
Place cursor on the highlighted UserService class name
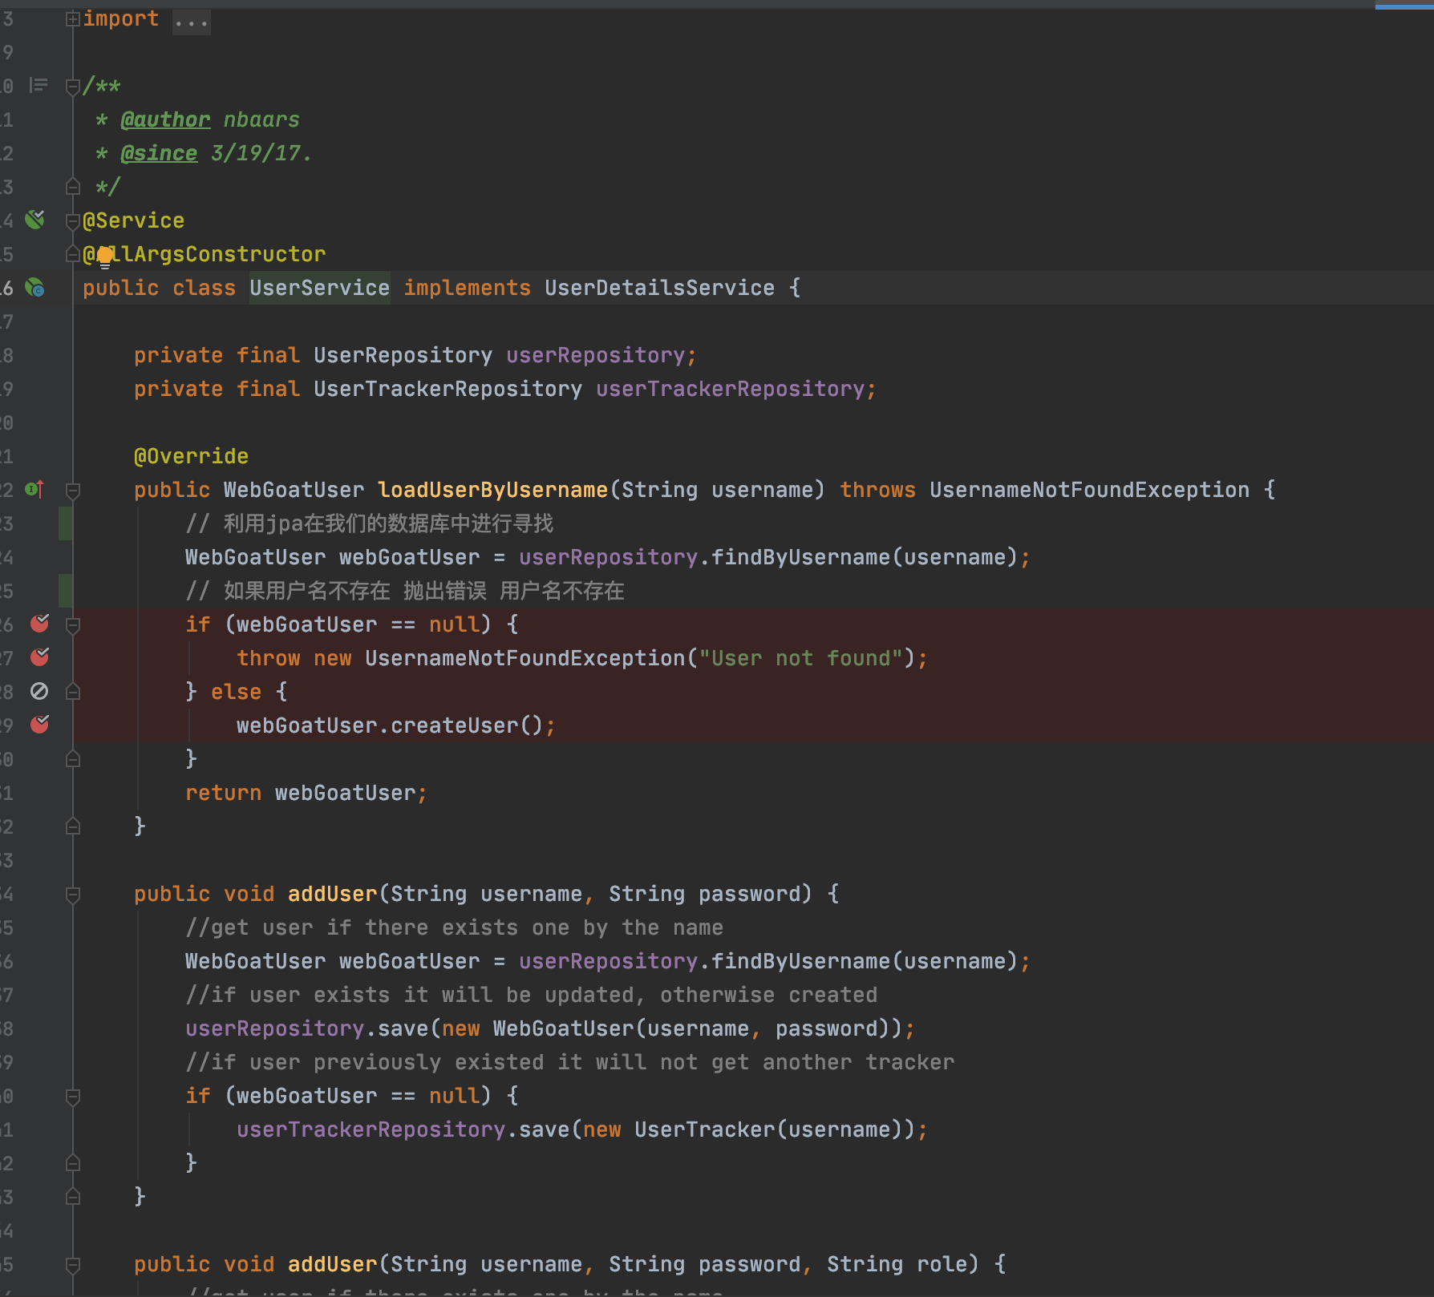[x=319, y=288]
